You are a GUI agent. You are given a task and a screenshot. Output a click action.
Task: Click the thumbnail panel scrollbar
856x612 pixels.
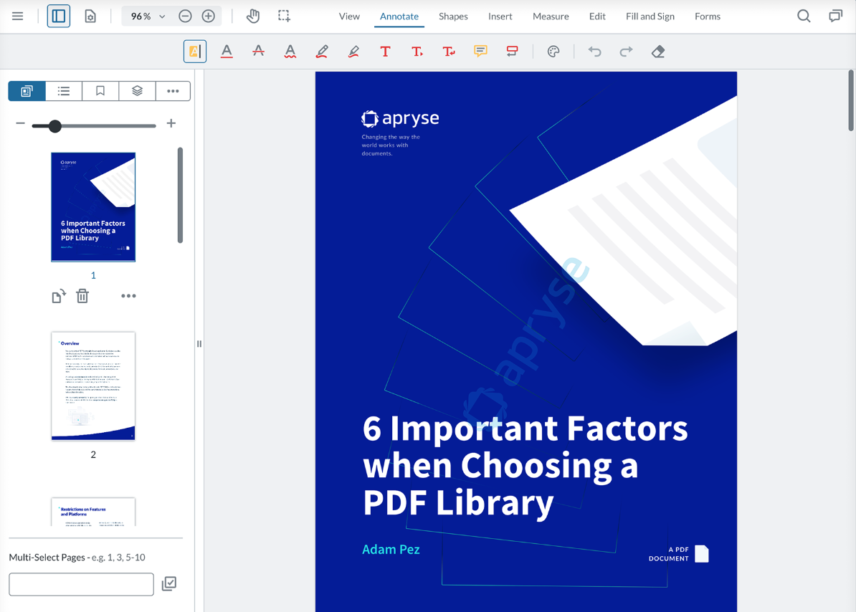pos(180,195)
